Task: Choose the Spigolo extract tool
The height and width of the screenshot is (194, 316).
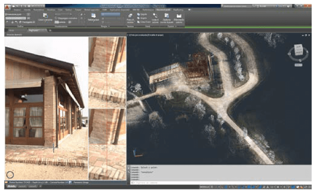Action: 142,14
